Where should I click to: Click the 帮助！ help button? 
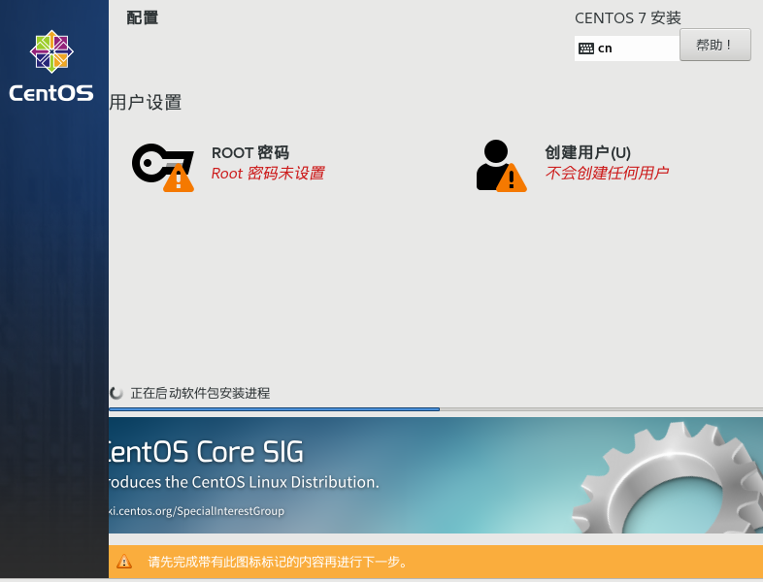714,45
